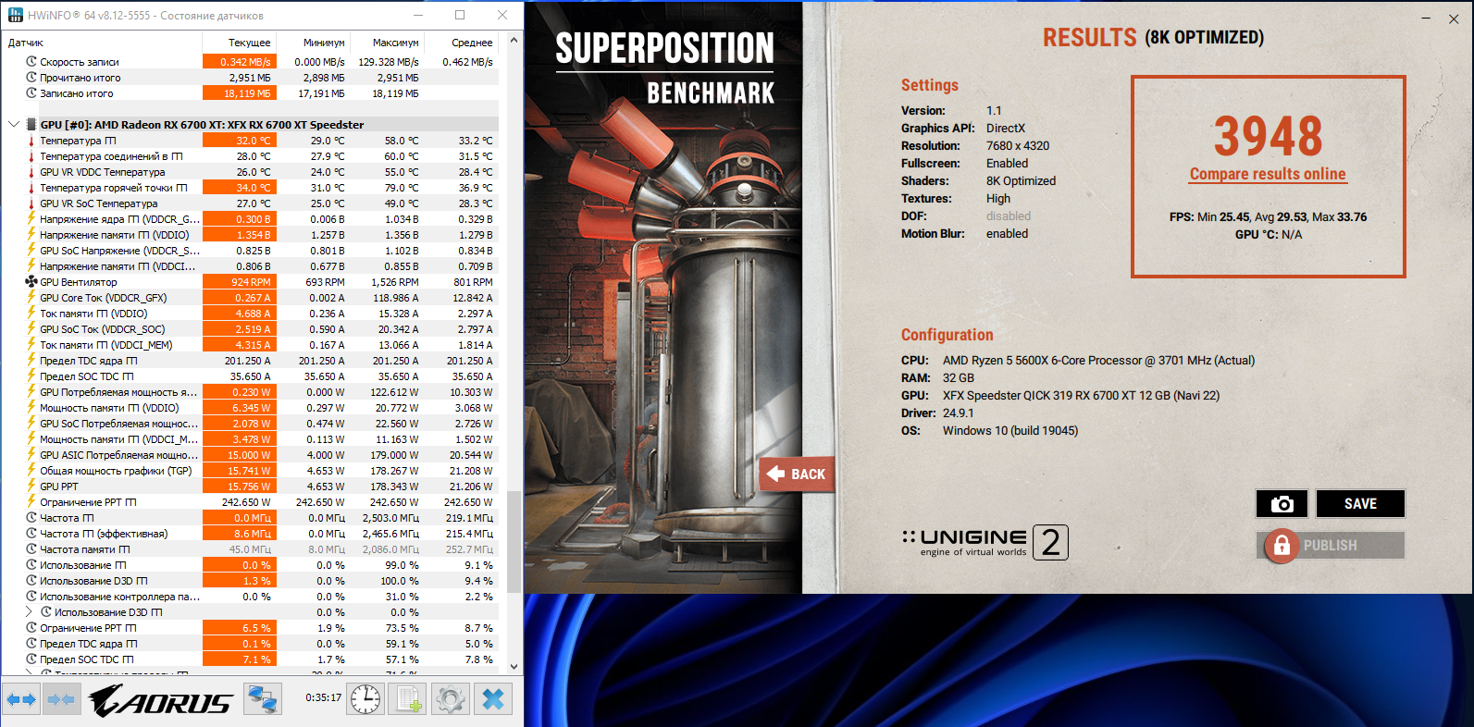Screen dimensions: 1474x727
Task: Click the sensor list scrollbar down arrow
Action: pos(514,665)
